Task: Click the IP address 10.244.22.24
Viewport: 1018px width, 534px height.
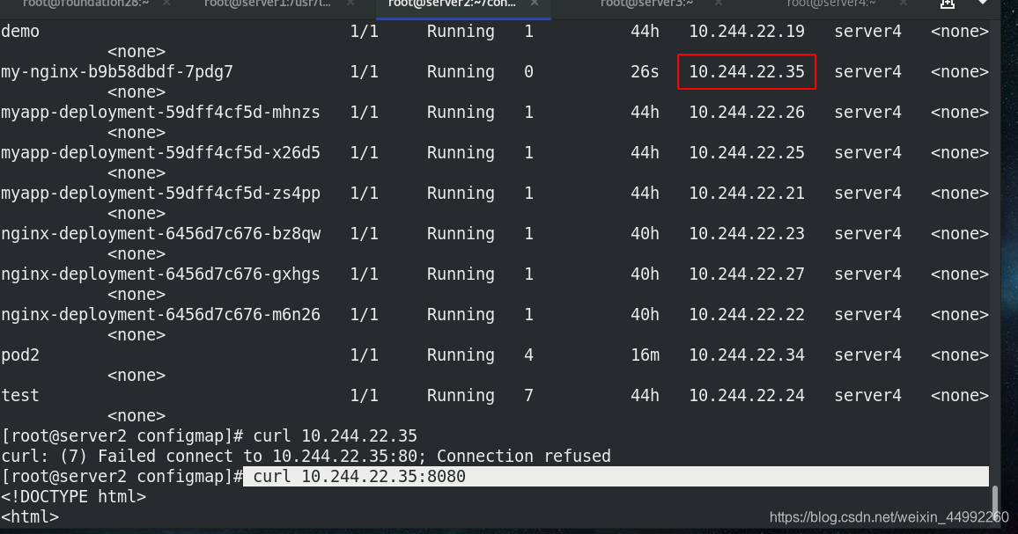Action: point(747,395)
